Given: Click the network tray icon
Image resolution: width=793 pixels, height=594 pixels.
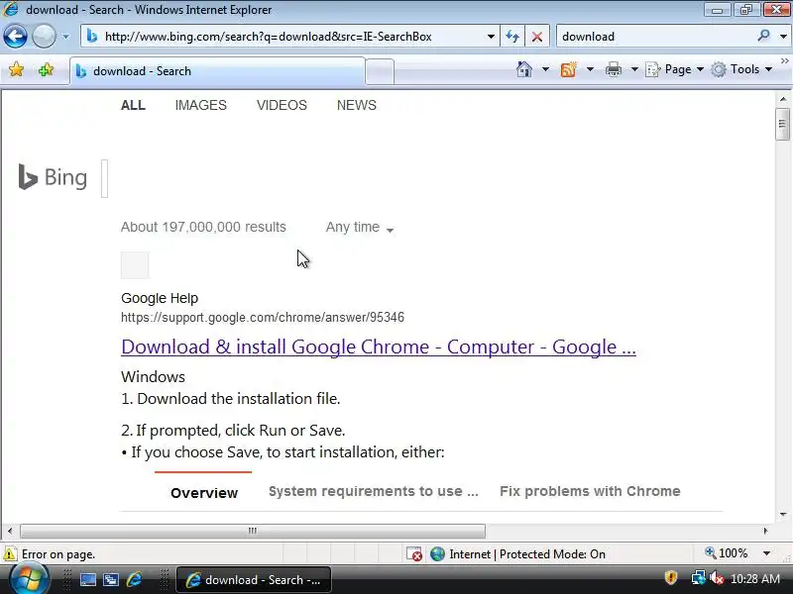Looking at the screenshot, I should coord(699,578).
